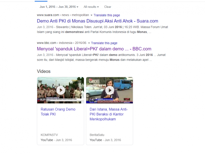Click the BeritaSatu channel name
Screen dimensions: 205x154
pos(97,135)
